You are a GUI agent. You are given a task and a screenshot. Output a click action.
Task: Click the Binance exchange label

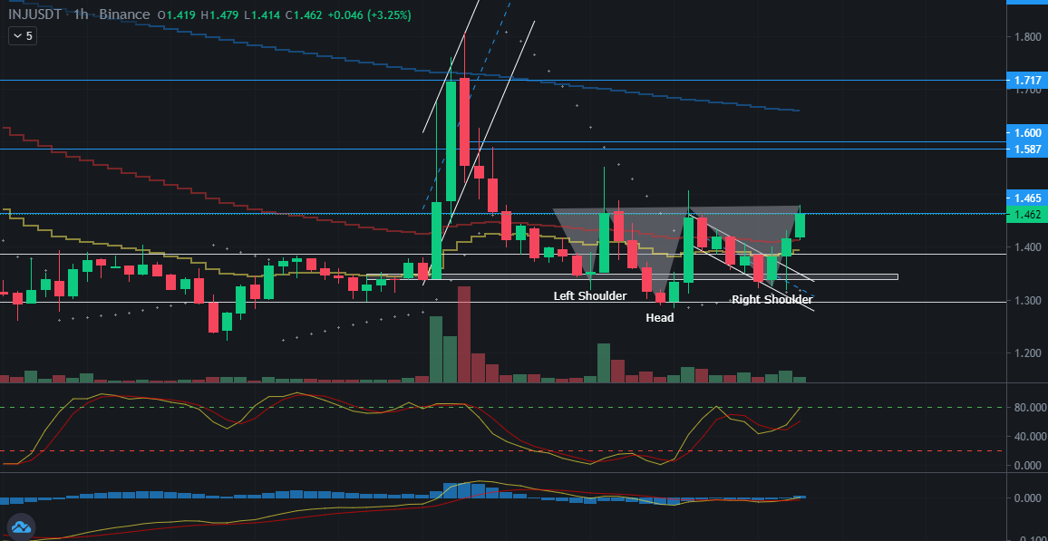[x=124, y=14]
